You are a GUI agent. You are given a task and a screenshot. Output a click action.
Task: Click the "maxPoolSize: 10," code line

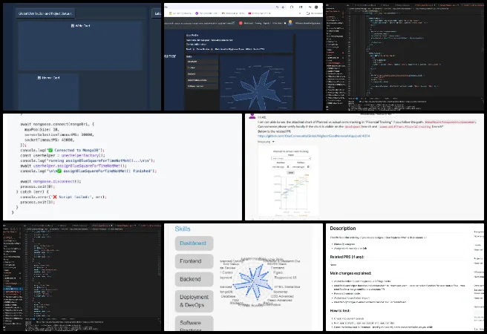coord(42,129)
